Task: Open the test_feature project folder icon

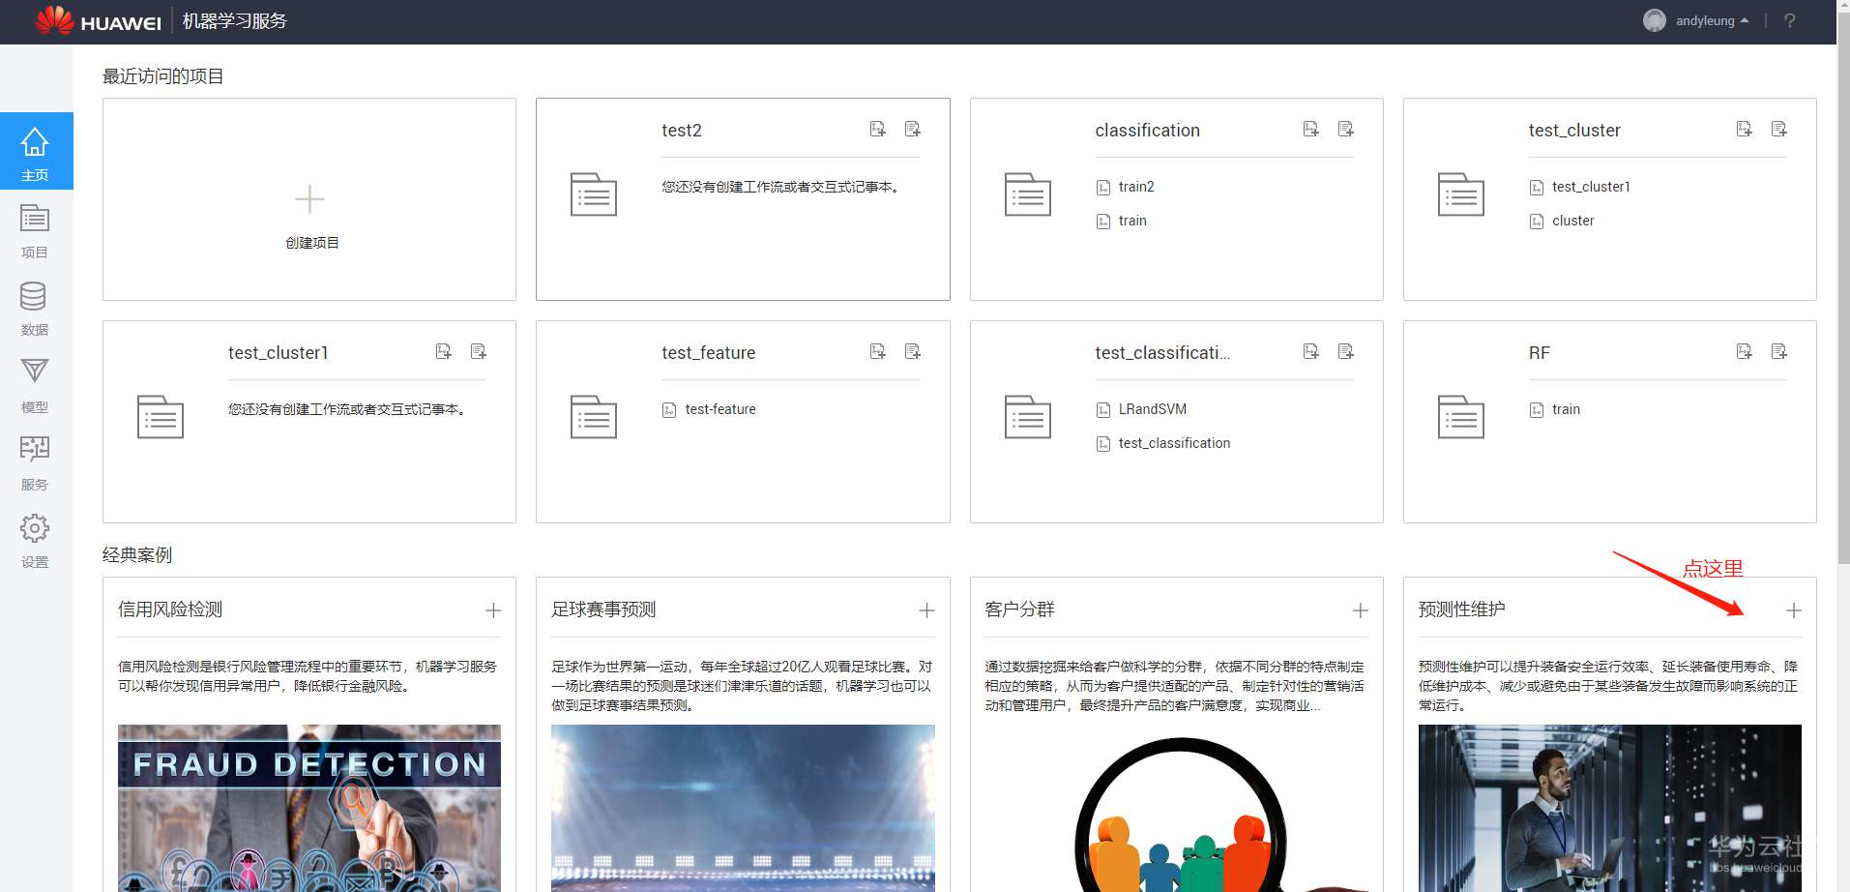Action: 594,416
